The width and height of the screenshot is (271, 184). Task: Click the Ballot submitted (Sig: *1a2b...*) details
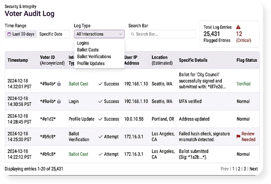click(193, 154)
